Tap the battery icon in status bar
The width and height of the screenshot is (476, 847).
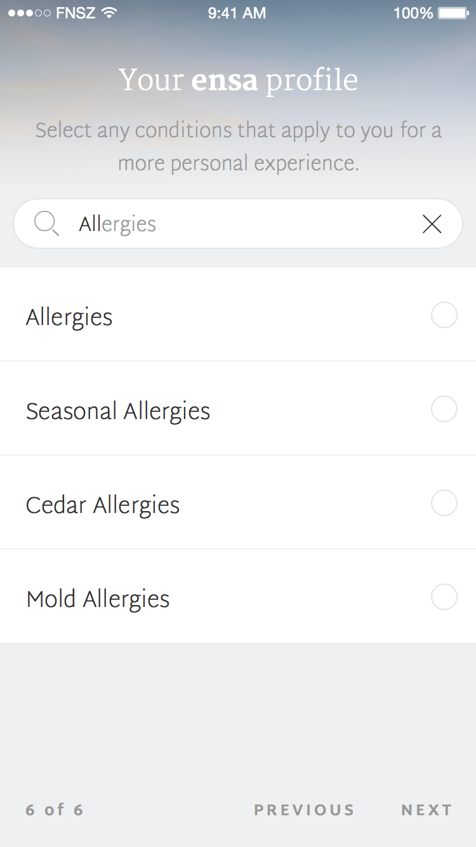pyautogui.click(x=453, y=13)
